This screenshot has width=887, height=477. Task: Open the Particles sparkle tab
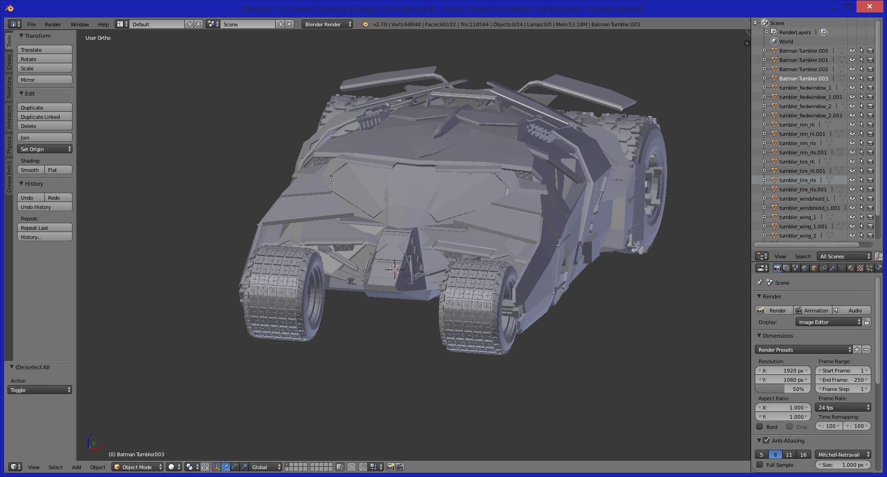(x=869, y=268)
